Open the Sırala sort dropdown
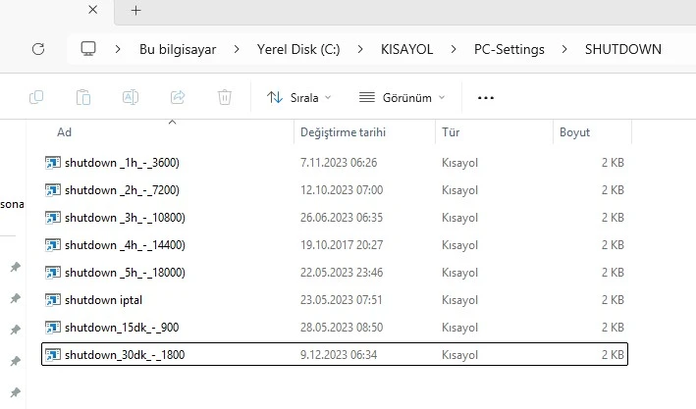This screenshot has height=409, width=696. [x=299, y=98]
